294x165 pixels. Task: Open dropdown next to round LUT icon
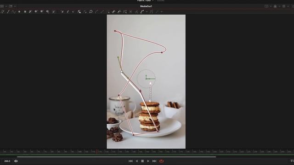tap(279, 6)
